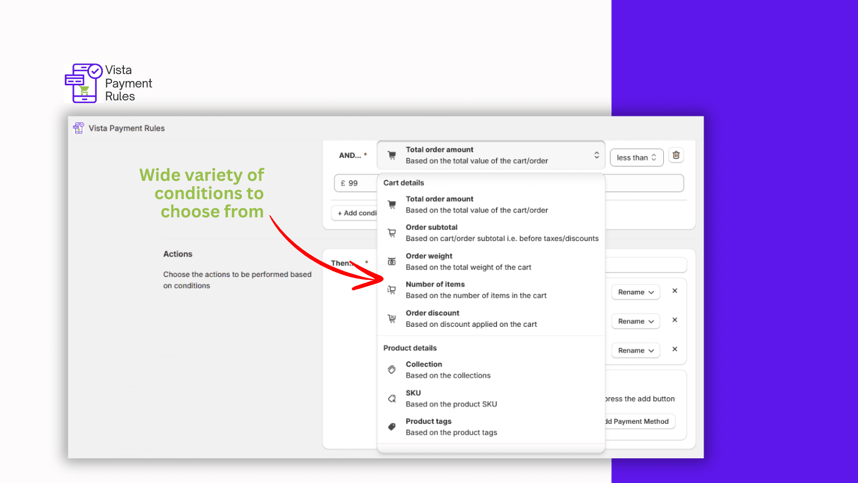Image resolution: width=858 pixels, height=483 pixels.
Task: Remove the first Rename action with X
Action: [675, 291]
